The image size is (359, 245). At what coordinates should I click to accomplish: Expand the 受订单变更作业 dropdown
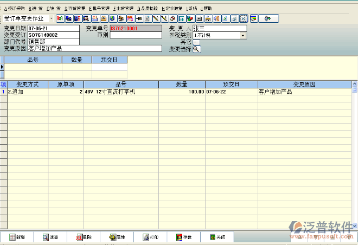pyautogui.click(x=52, y=18)
